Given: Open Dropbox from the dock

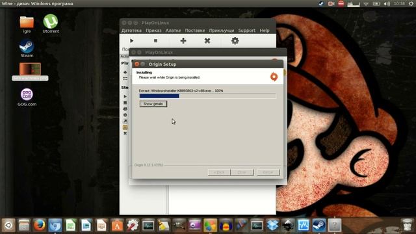Looking at the screenshot, I should click(272, 226).
